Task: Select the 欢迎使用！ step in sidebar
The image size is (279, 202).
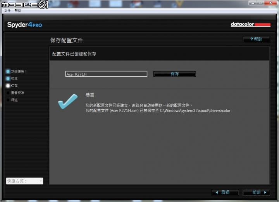Action: [17, 71]
